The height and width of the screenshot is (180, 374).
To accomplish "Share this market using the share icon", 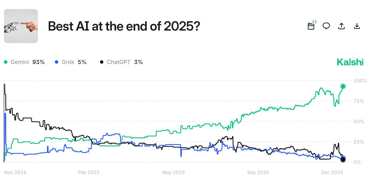I will click(341, 26).
